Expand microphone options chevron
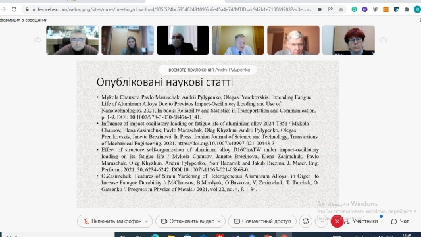 click(147, 221)
